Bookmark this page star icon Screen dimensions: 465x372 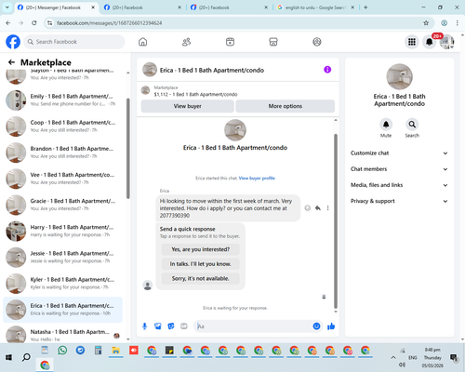click(x=426, y=23)
